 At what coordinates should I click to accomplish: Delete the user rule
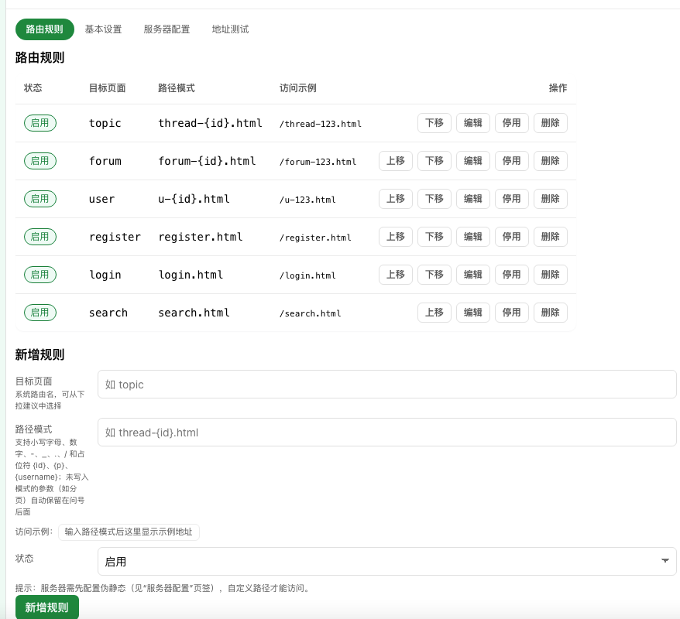point(551,199)
